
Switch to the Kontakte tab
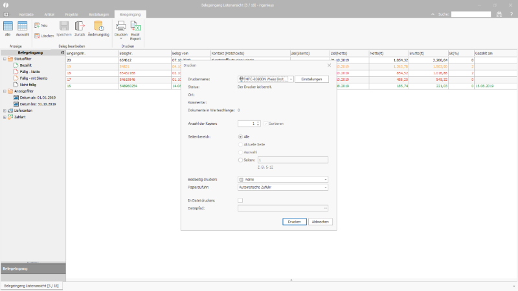point(26,14)
